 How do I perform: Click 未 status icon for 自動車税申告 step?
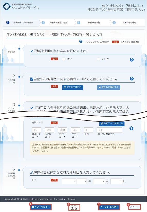click(x=79, y=22)
